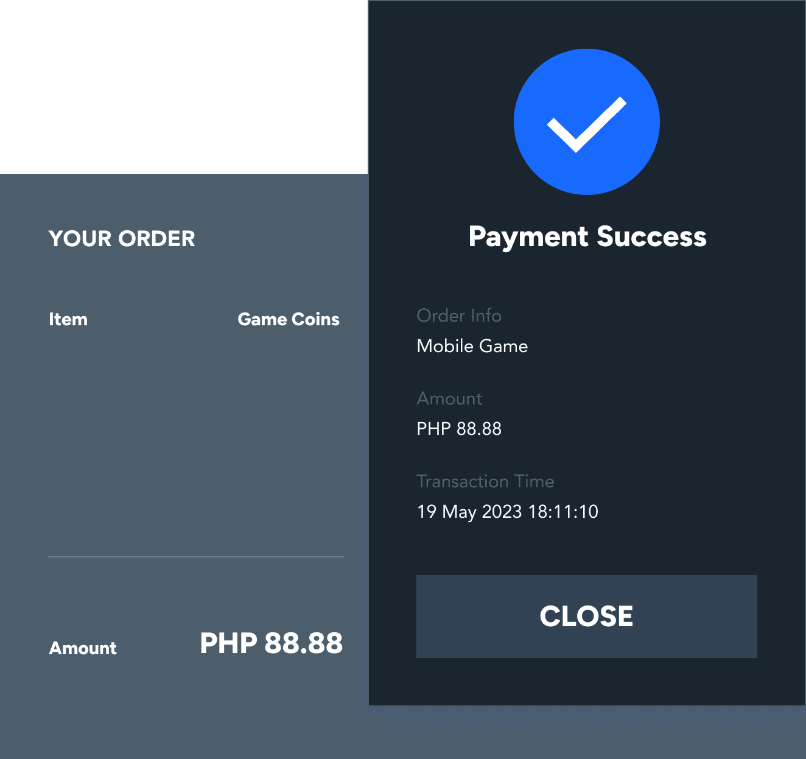Image resolution: width=806 pixels, height=759 pixels.
Task: Click the blue checkmark success icon
Action: point(586,122)
